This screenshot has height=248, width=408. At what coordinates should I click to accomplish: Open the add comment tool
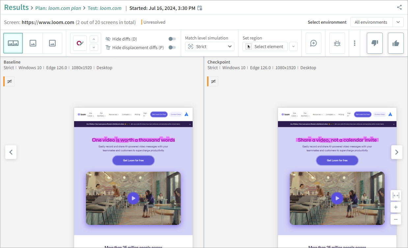pos(313,43)
